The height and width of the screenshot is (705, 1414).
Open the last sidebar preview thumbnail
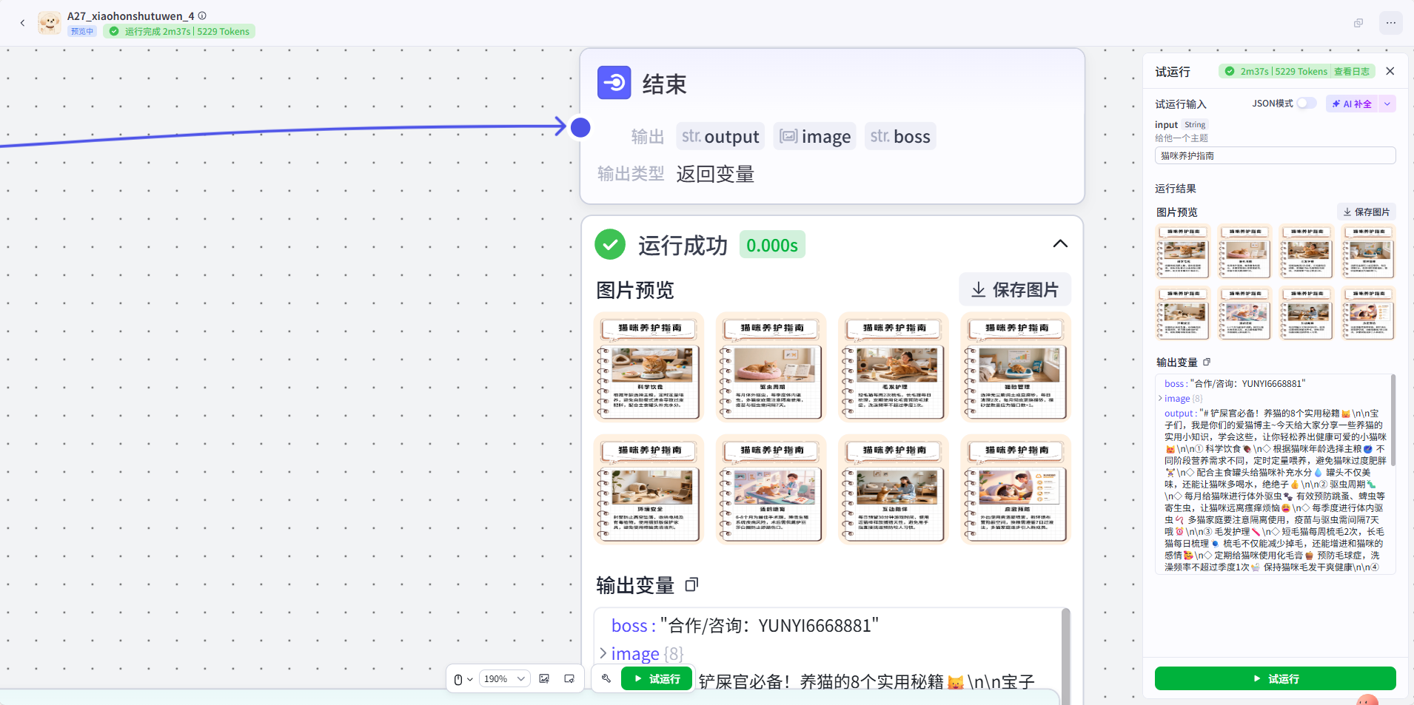[1369, 314]
